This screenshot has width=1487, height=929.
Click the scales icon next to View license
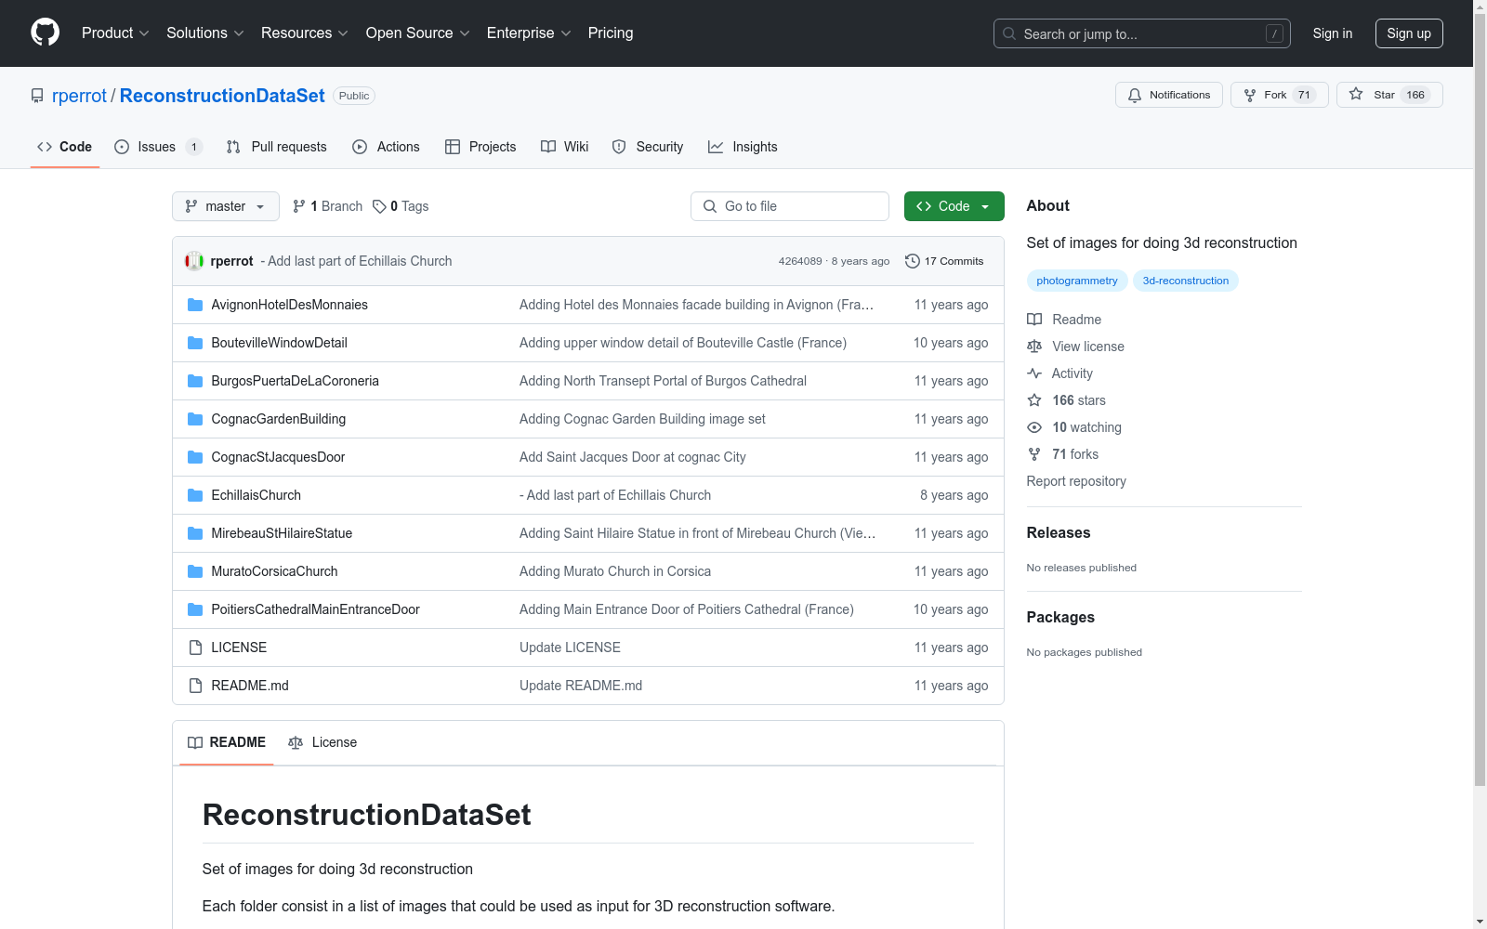1034,347
